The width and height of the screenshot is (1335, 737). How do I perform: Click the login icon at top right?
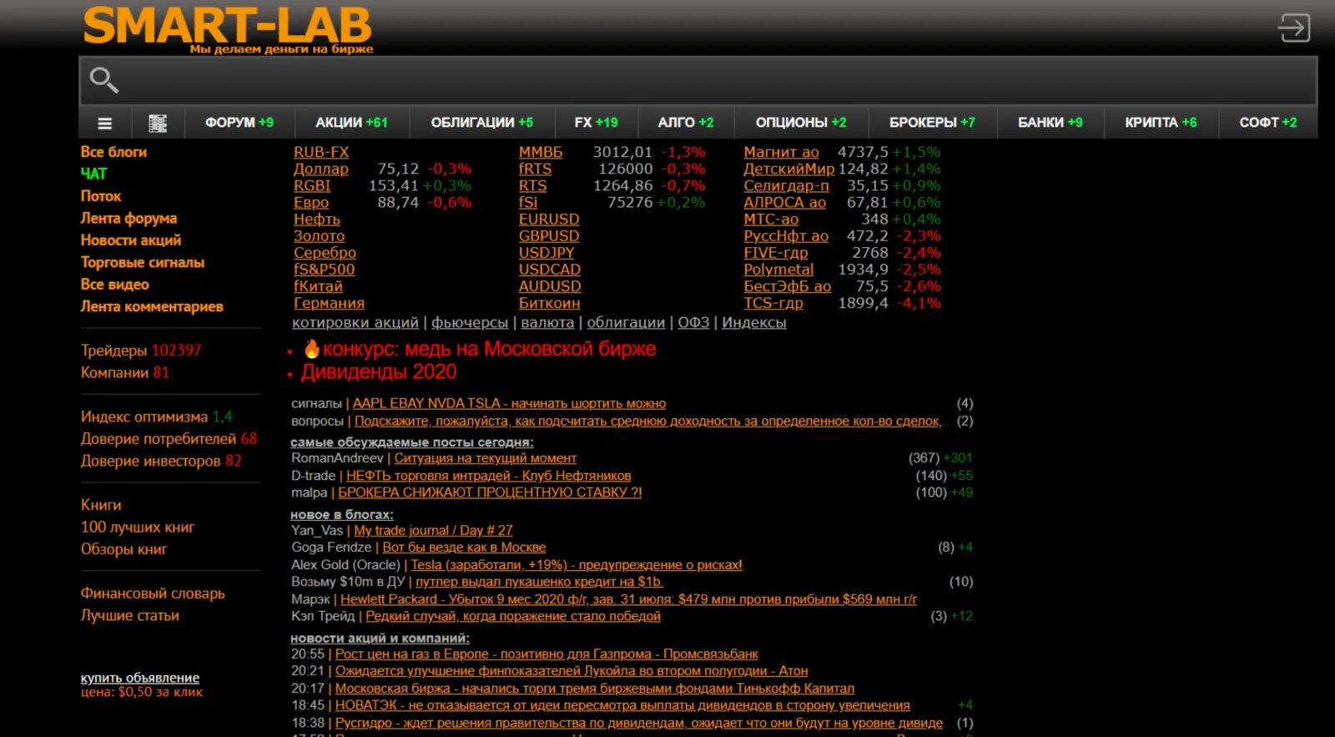1294,28
